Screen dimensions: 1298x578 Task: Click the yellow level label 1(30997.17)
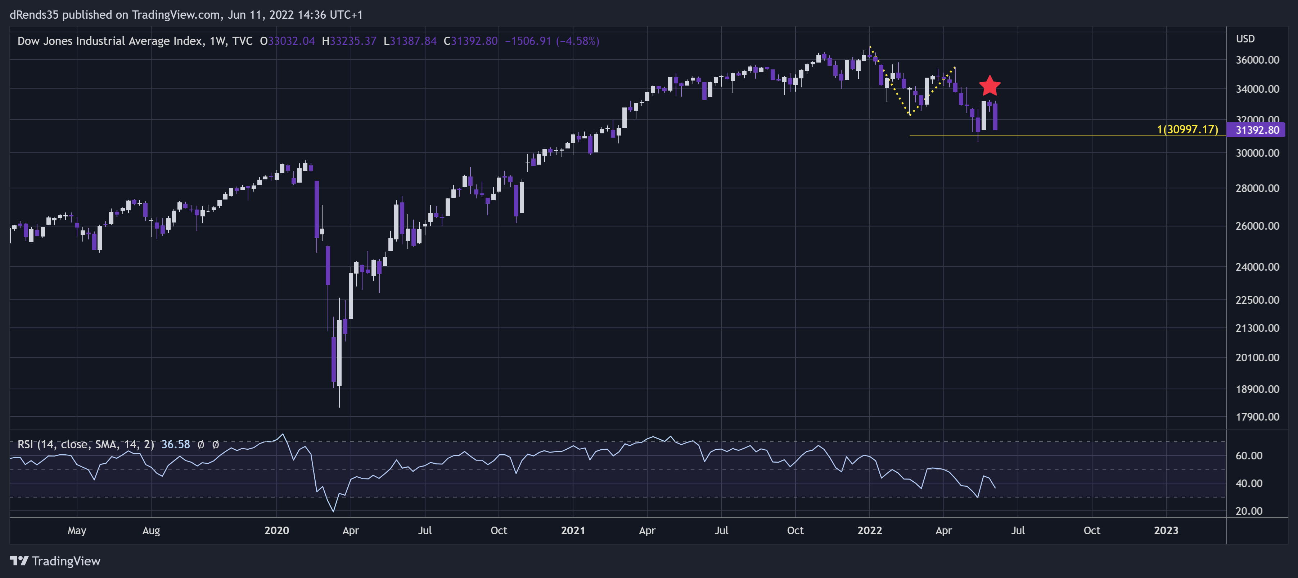pos(1187,129)
